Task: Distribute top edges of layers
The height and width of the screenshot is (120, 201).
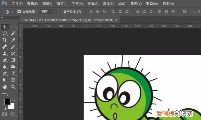Action: coord(138,12)
